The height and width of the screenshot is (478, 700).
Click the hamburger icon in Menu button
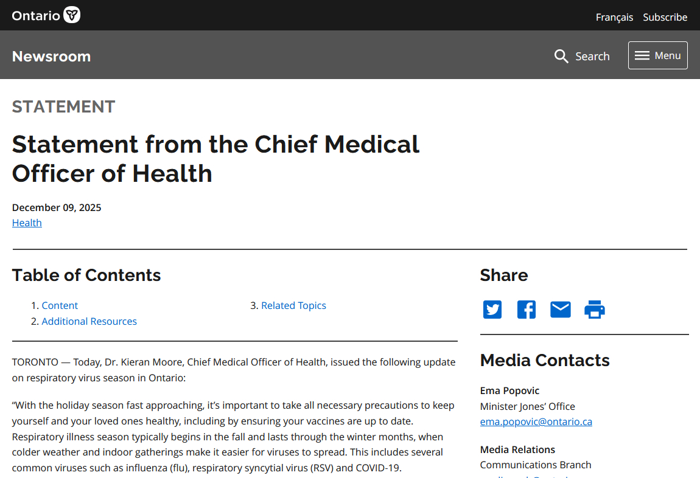coord(642,55)
